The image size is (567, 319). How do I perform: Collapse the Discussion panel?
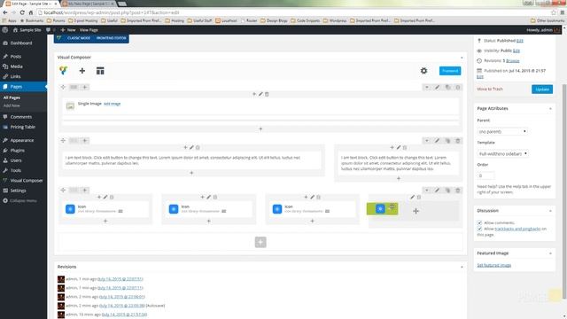point(550,211)
